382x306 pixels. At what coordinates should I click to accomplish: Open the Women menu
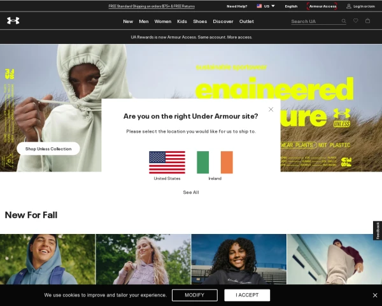163,22
